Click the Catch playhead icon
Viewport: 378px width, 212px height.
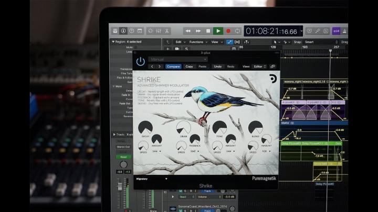click(x=246, y=42)
